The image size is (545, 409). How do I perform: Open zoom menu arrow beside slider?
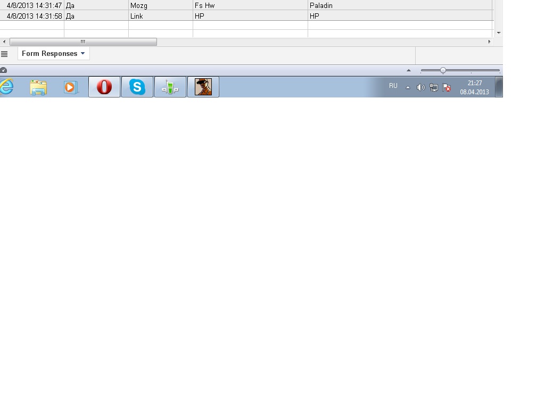409,70
